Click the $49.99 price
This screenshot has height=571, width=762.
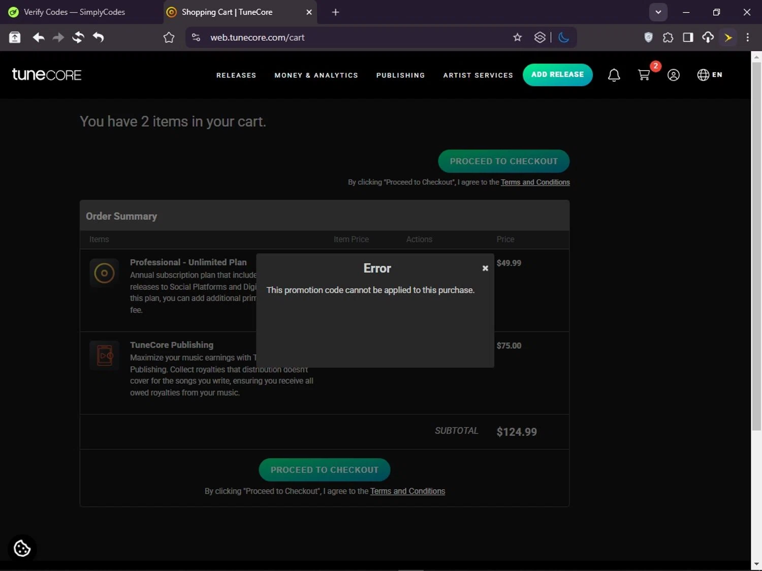[x=509, y=263]
